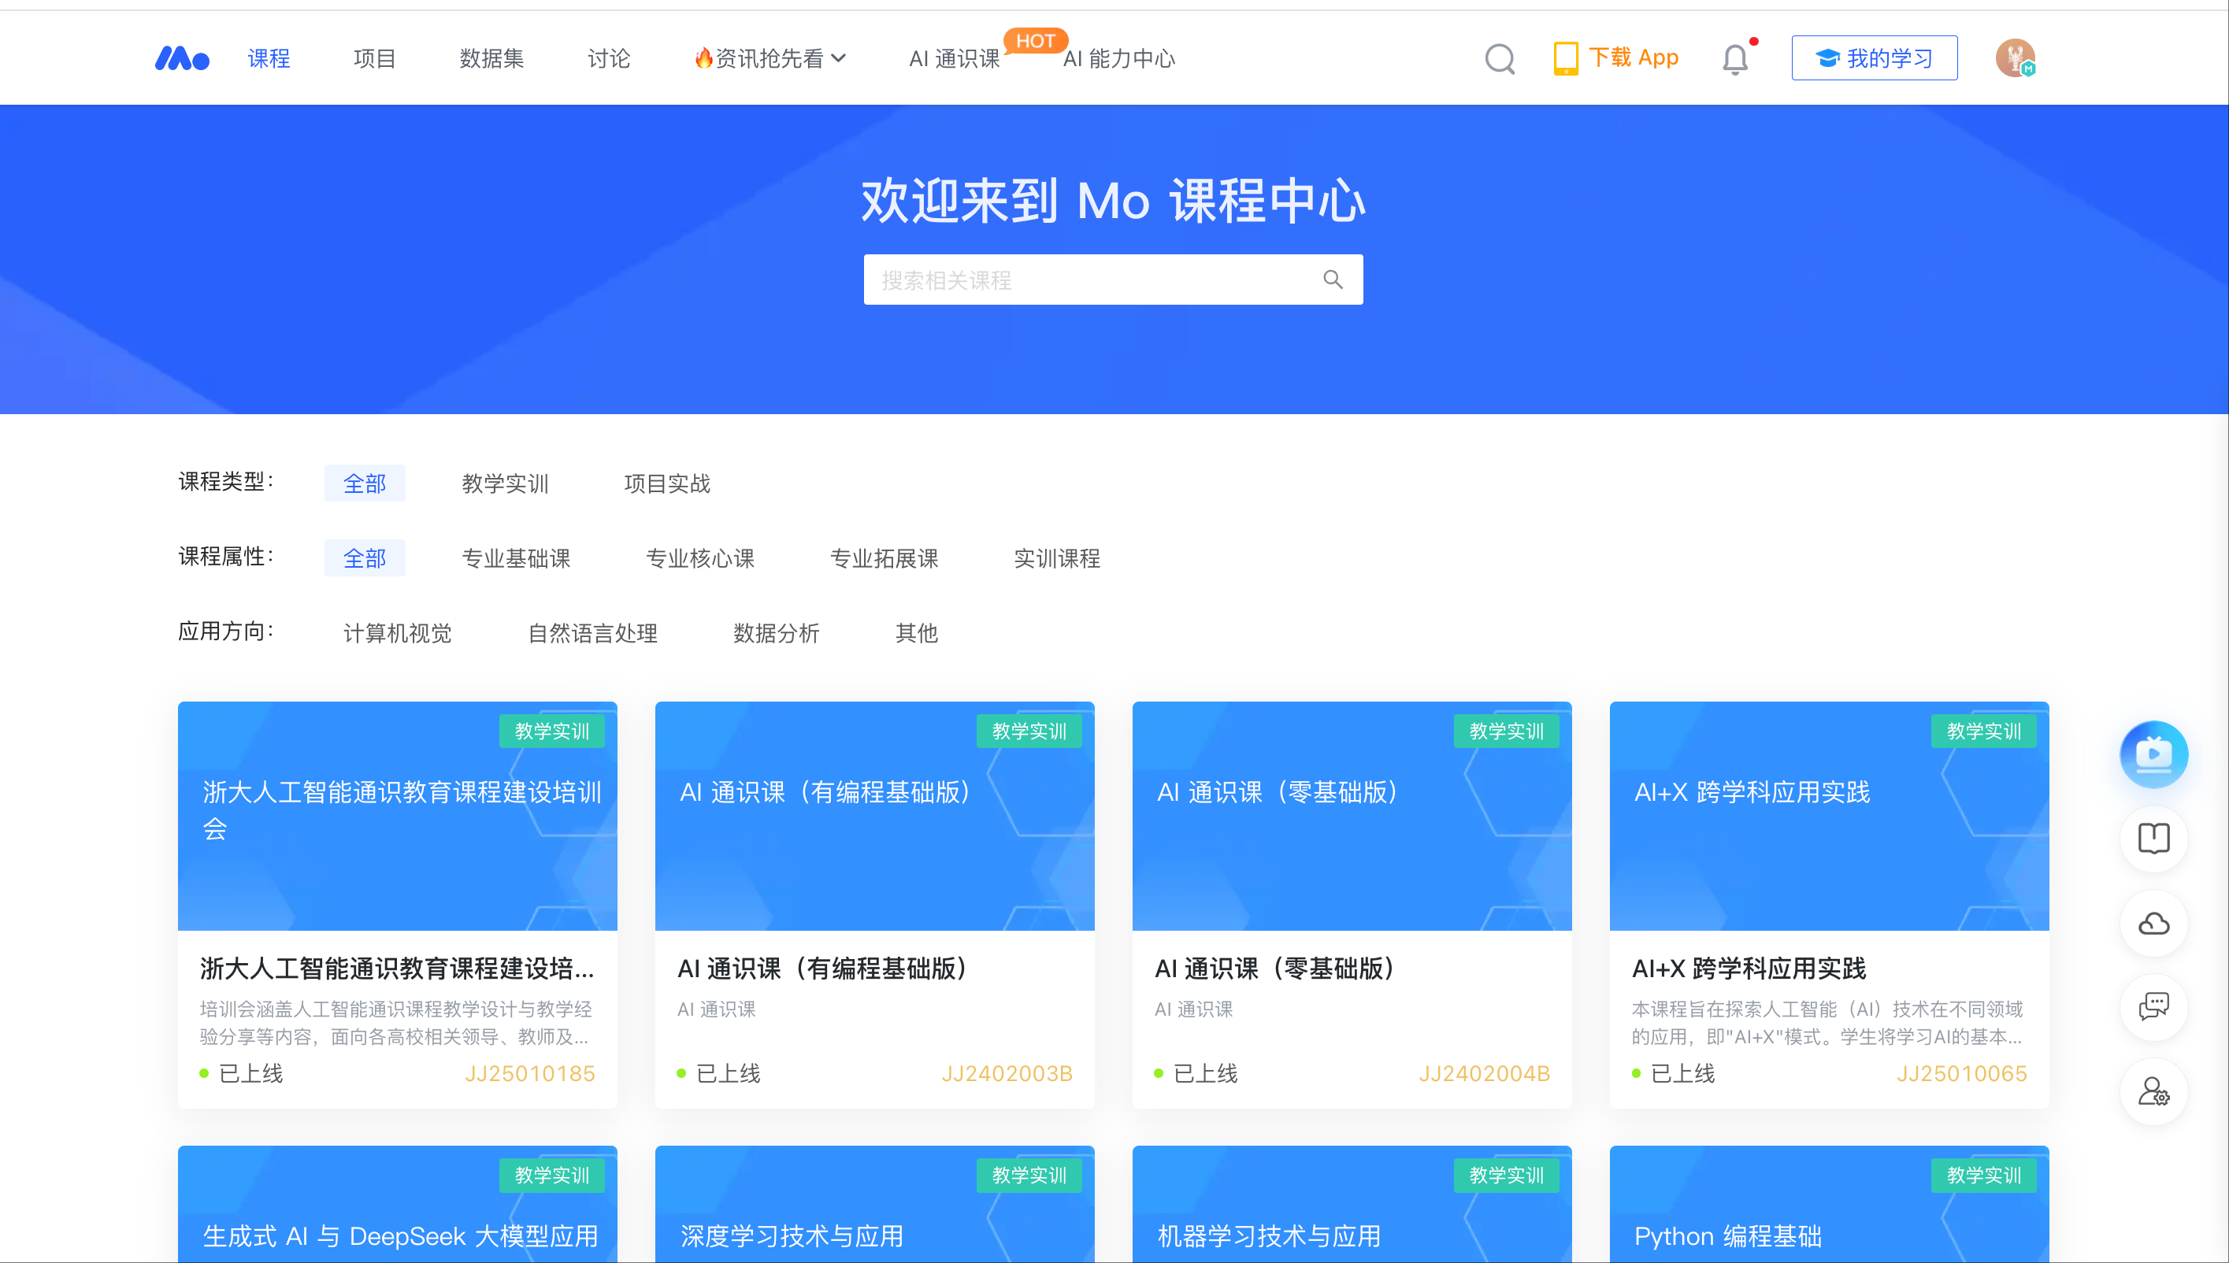Open the 数据集 navigation tab

coord(491,58)
